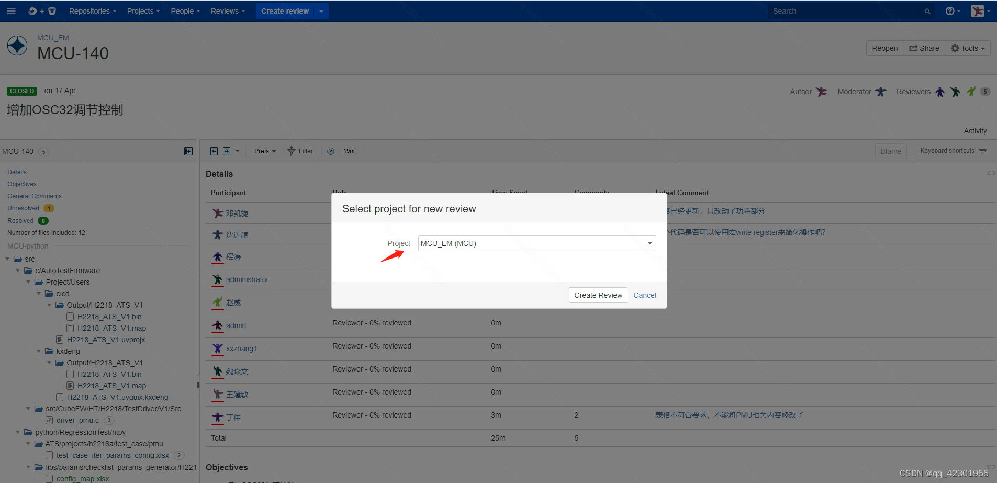Open the file navigation arrow dropdown
The height and width of the screenshot is (483, 997).
click(237, 151)
